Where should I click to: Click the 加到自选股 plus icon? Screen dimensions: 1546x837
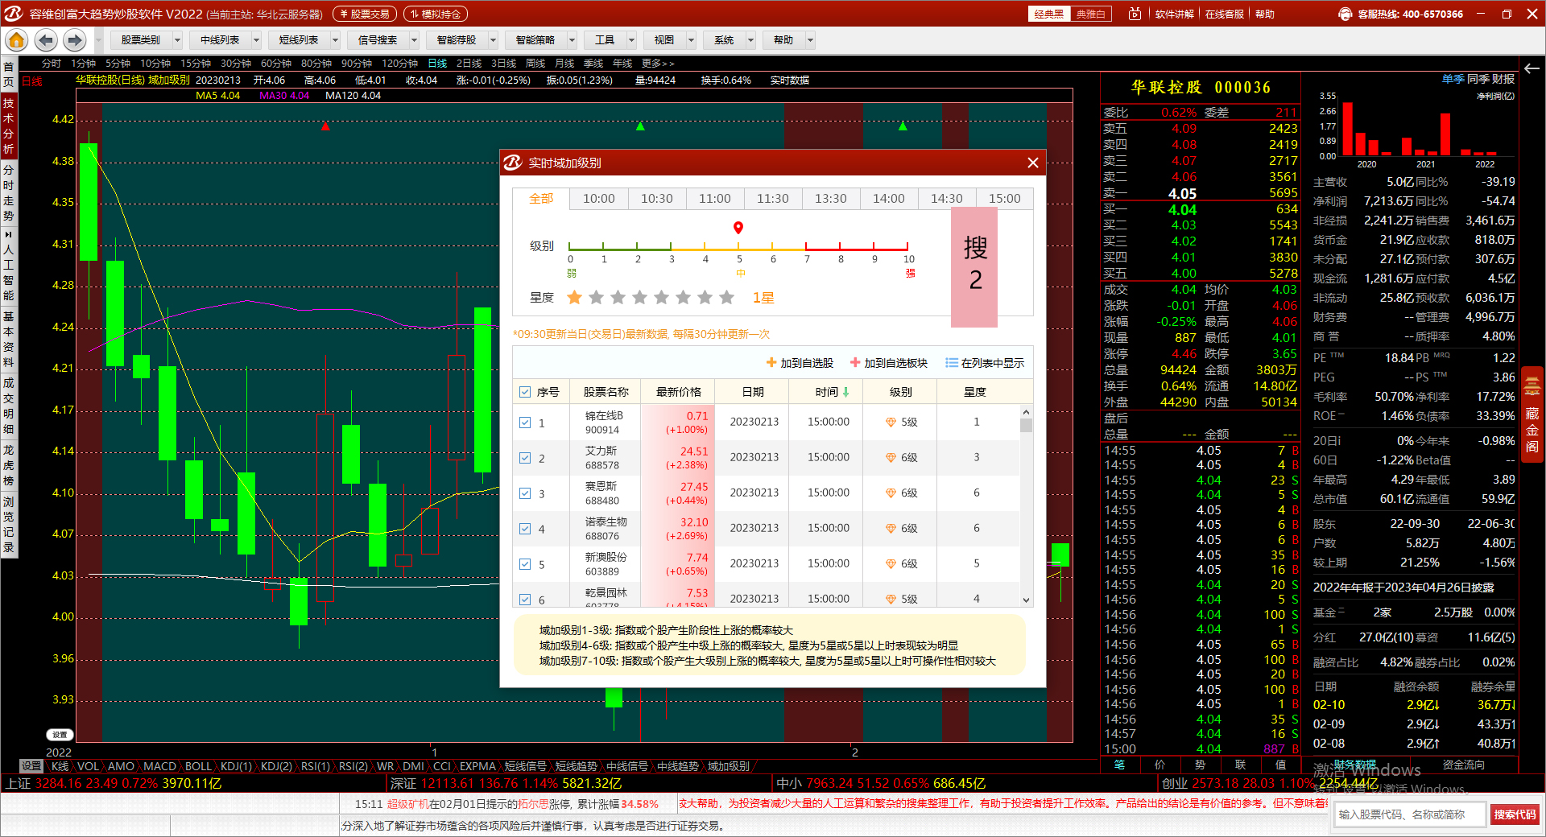[x=771, y=363]
